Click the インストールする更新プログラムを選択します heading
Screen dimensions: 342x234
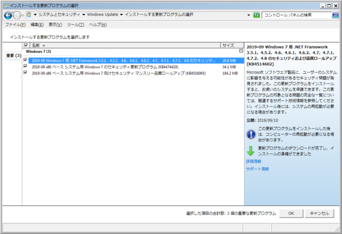pos(50,37)
